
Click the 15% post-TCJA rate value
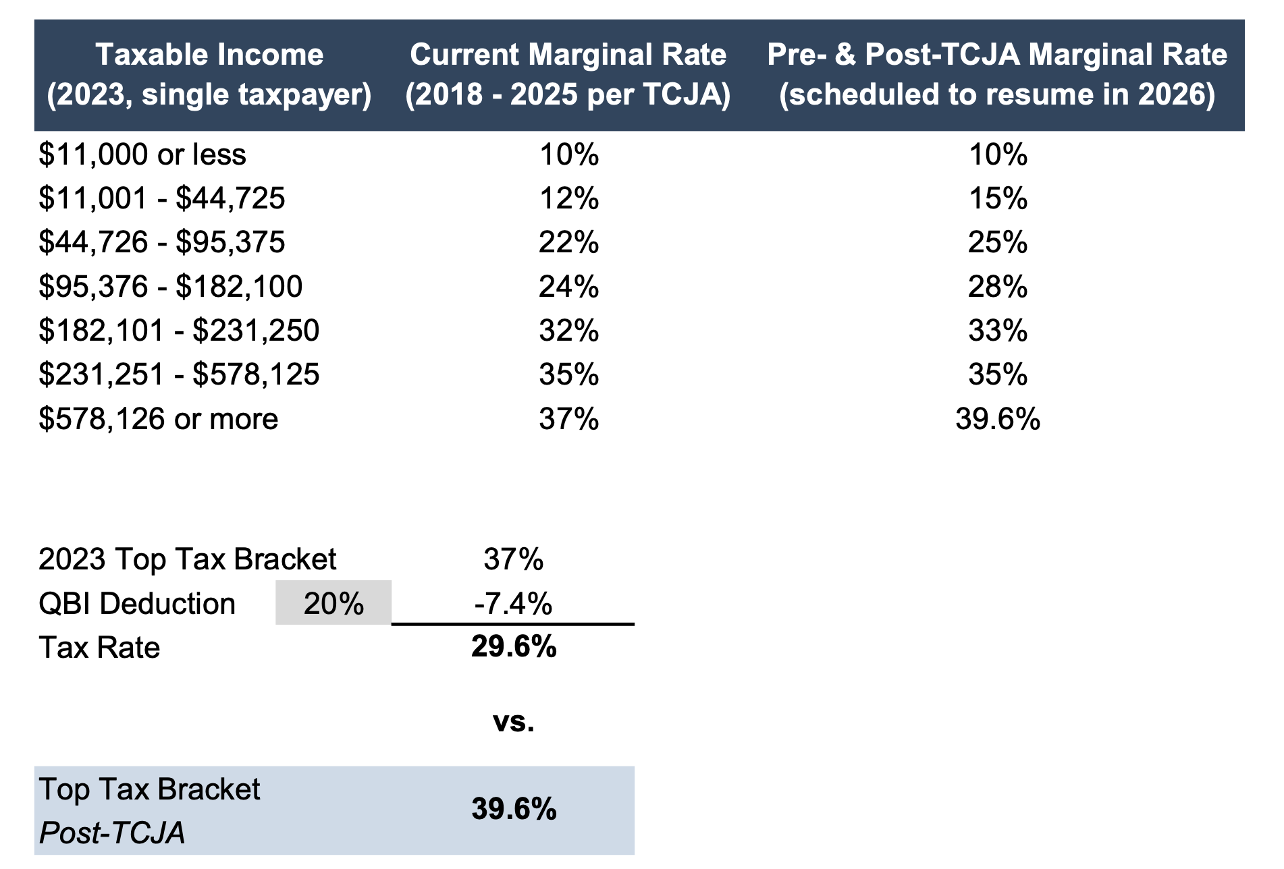click(997, 198)
